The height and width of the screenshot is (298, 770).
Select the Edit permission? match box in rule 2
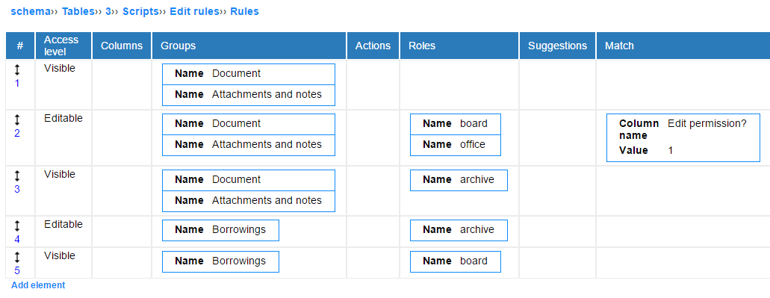(683, 137)
